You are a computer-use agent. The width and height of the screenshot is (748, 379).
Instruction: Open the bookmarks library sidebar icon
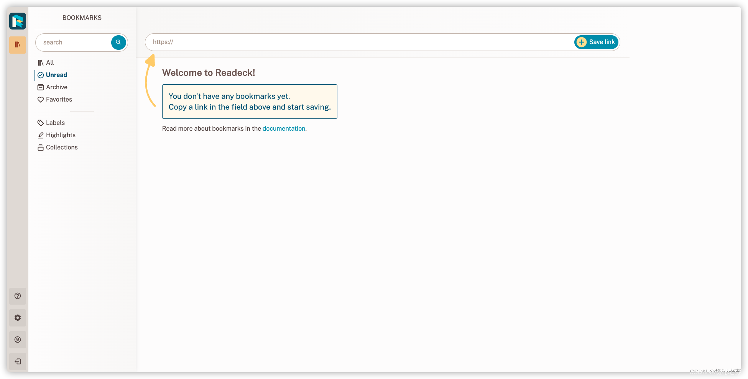pyautogui.click(x=18, y=45)
